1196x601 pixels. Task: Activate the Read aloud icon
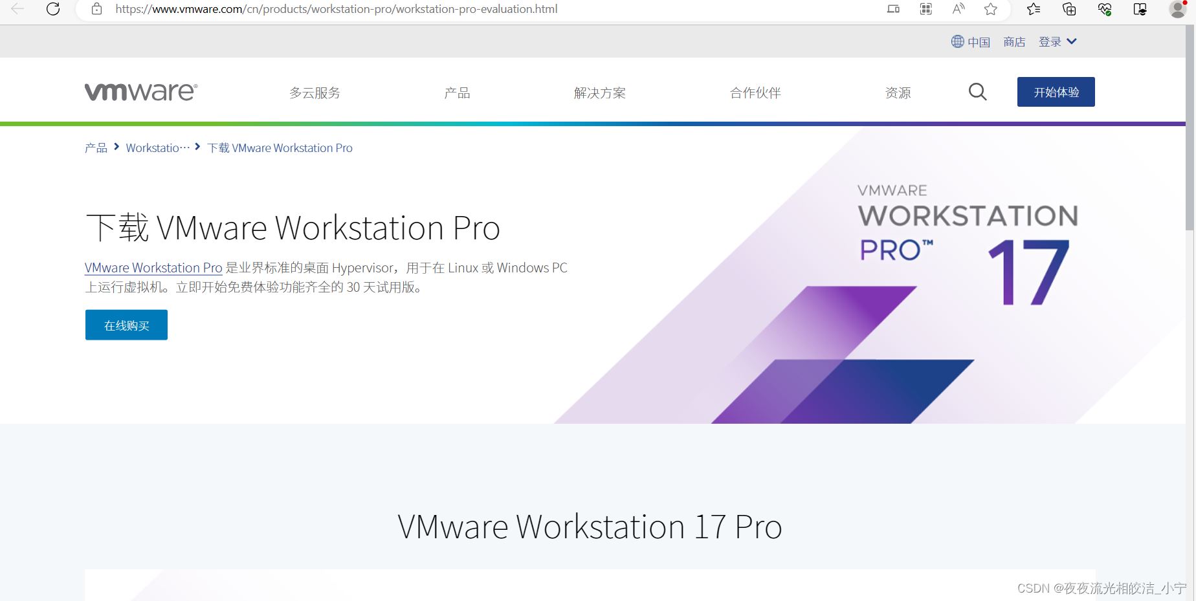point(958,9)
